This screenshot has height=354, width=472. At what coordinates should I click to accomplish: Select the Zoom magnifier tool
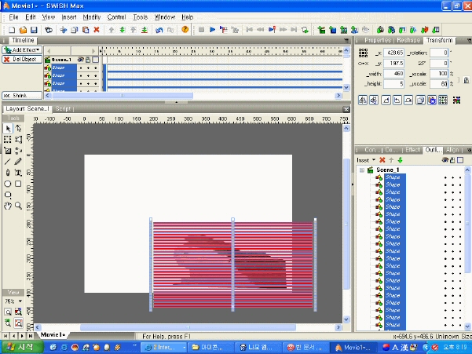pos(18,206)
